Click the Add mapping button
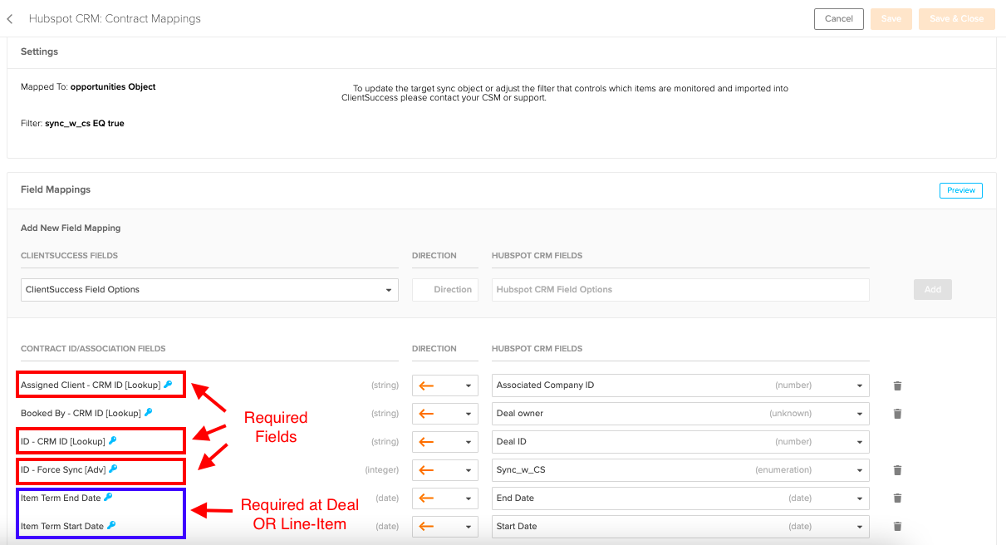1006x545 pixels. pos(933,290)
